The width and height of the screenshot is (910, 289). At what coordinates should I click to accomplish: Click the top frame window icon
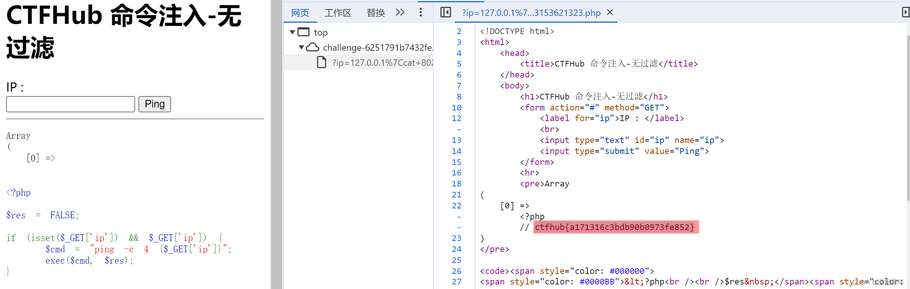(303, 32)
